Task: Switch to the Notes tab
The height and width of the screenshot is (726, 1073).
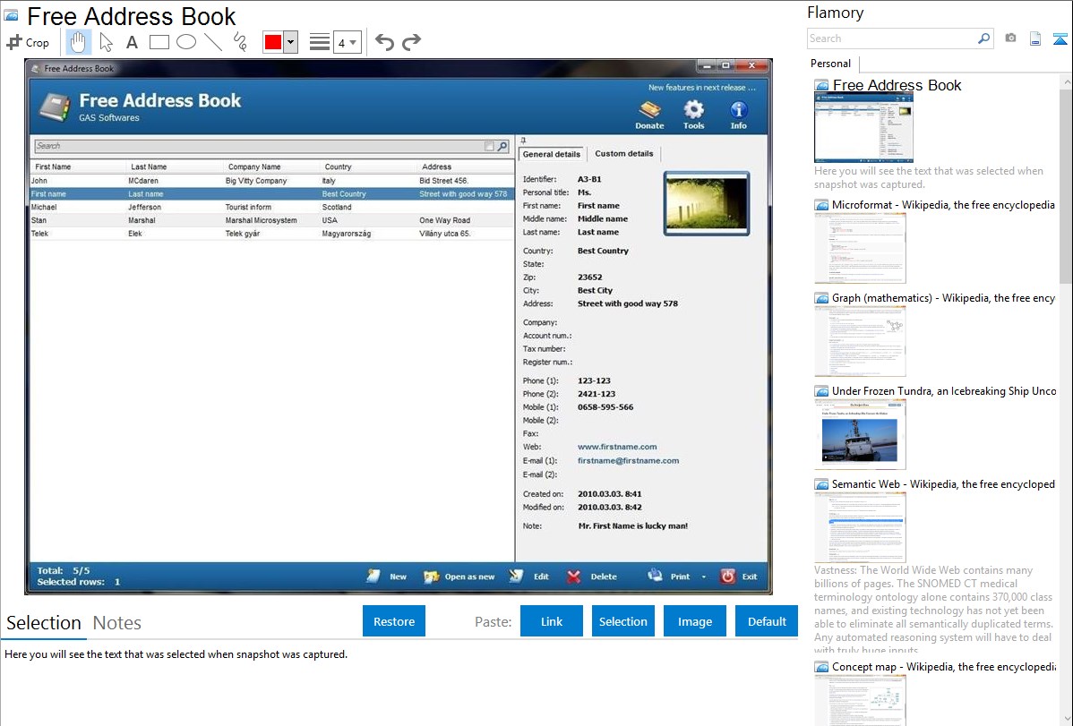Action: (x=117, y=623)
